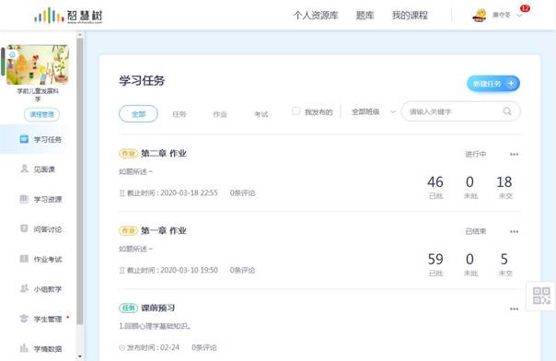Screen dimensions: 556x361
Task: Click the 任务 tag on 课前预习
Action: [x=128, y=308]
